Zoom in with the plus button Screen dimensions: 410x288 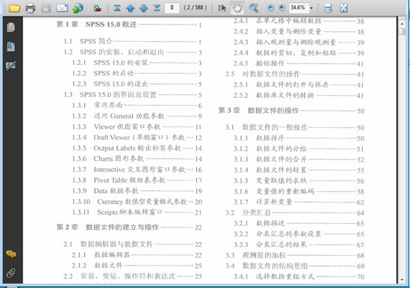pyautogui.click(x=282, y=8)
